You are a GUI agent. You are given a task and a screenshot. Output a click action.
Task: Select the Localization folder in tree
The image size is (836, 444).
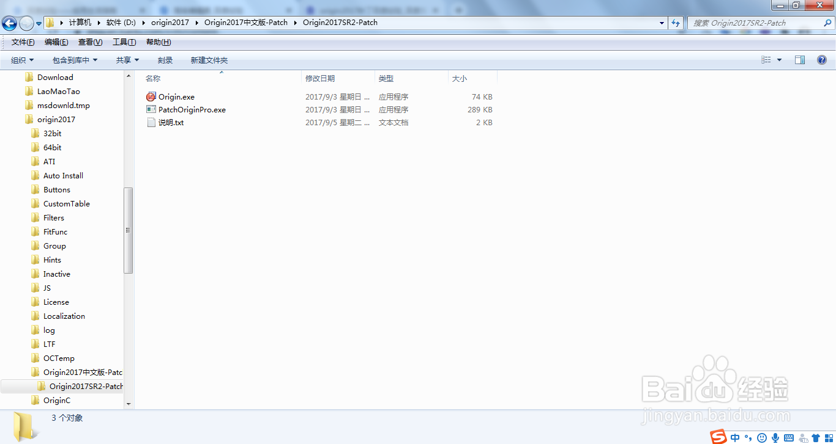tap(64, 316)
